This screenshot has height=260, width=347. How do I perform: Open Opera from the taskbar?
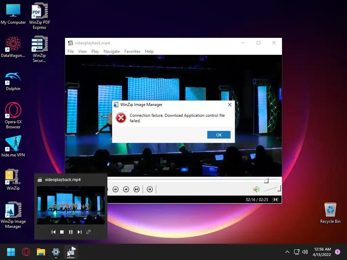(26, 252)
